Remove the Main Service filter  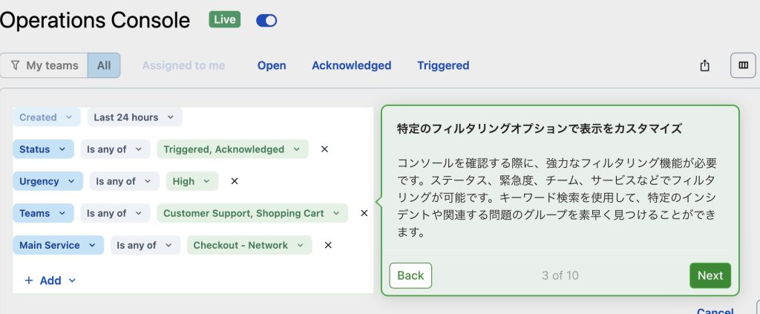(x=328, y=245)
